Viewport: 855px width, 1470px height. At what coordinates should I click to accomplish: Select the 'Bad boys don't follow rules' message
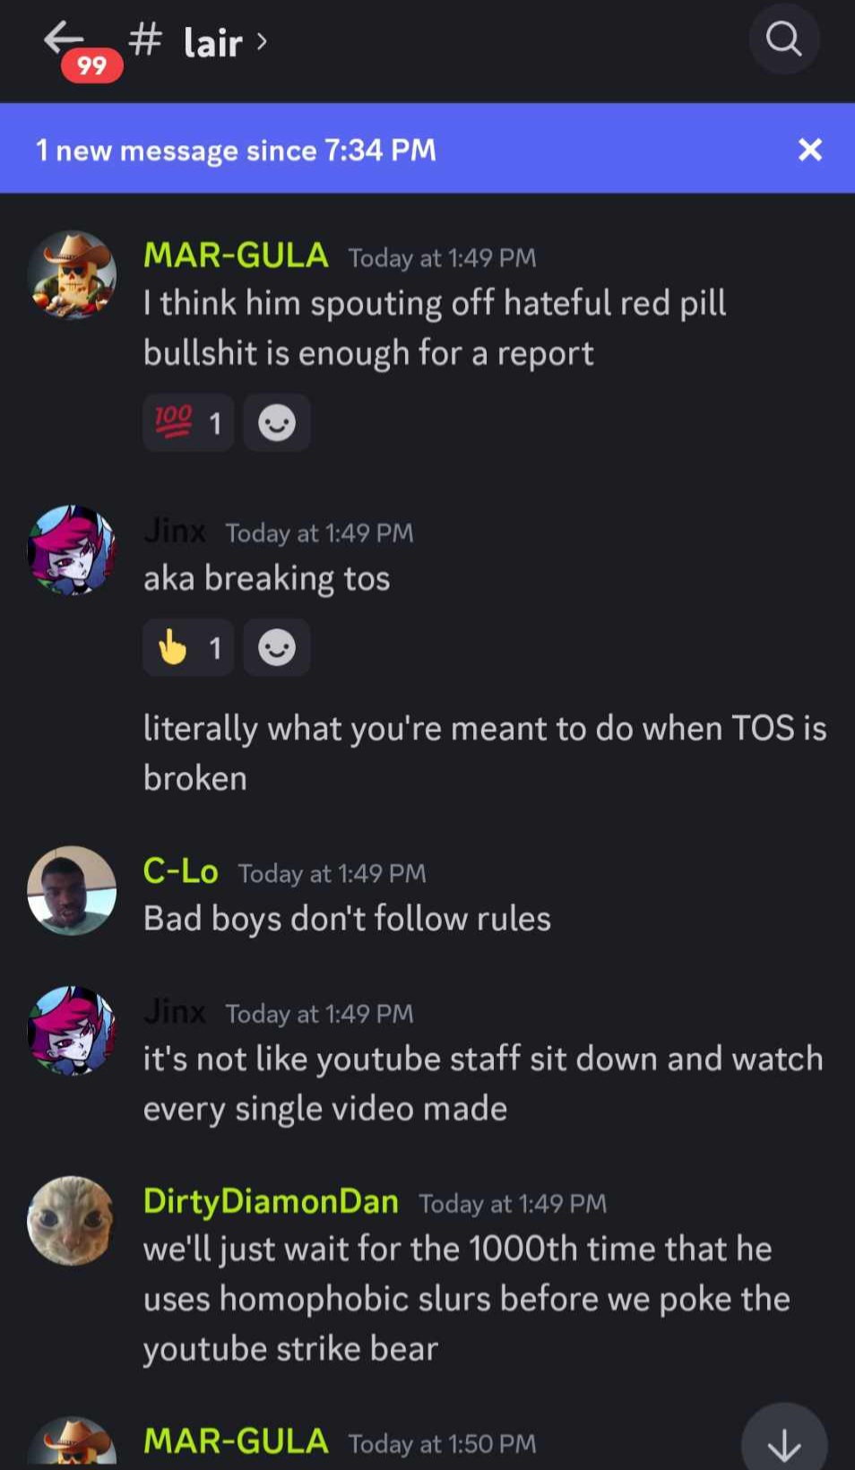[347, 919]
